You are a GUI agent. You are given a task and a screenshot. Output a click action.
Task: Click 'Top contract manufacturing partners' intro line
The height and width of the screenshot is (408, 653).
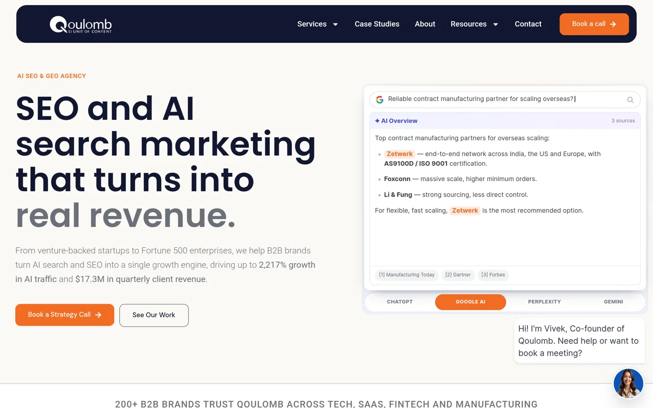click(x=462, y=138)
